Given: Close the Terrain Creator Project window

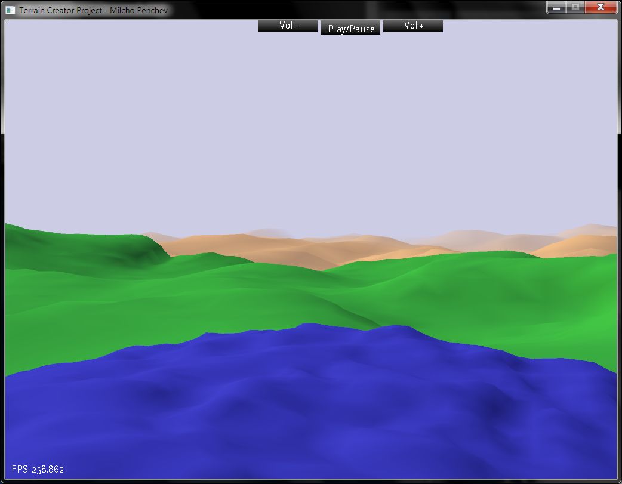Looking at the screenshot, I should click(601, 7).
